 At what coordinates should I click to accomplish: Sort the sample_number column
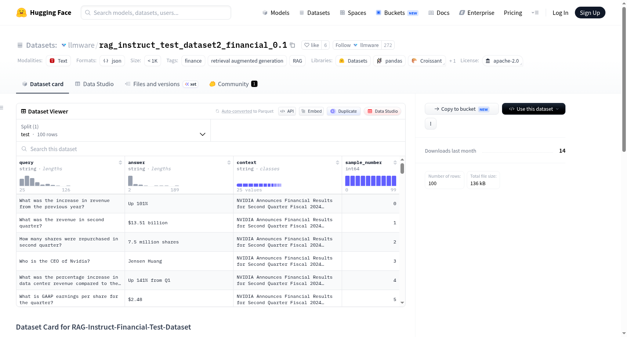(395, 162)
